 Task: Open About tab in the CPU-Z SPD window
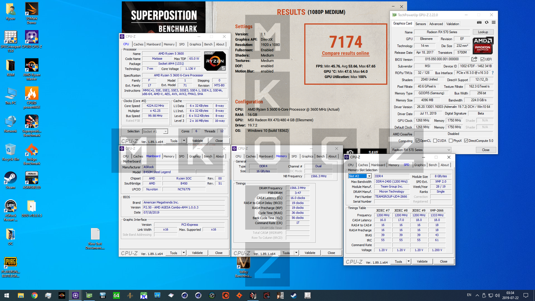point(445,165)
